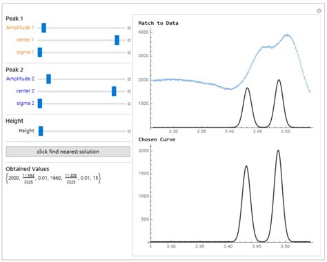Expand the Amplitude 1 slider controls
This screenshot has height=262, width=327.
[129, 28]
